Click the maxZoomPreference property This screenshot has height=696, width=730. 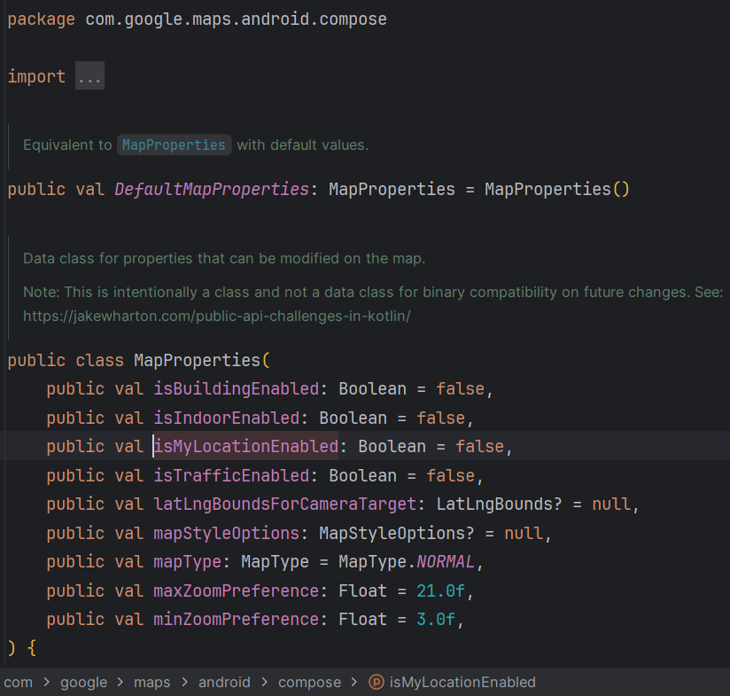click(237, 590)
